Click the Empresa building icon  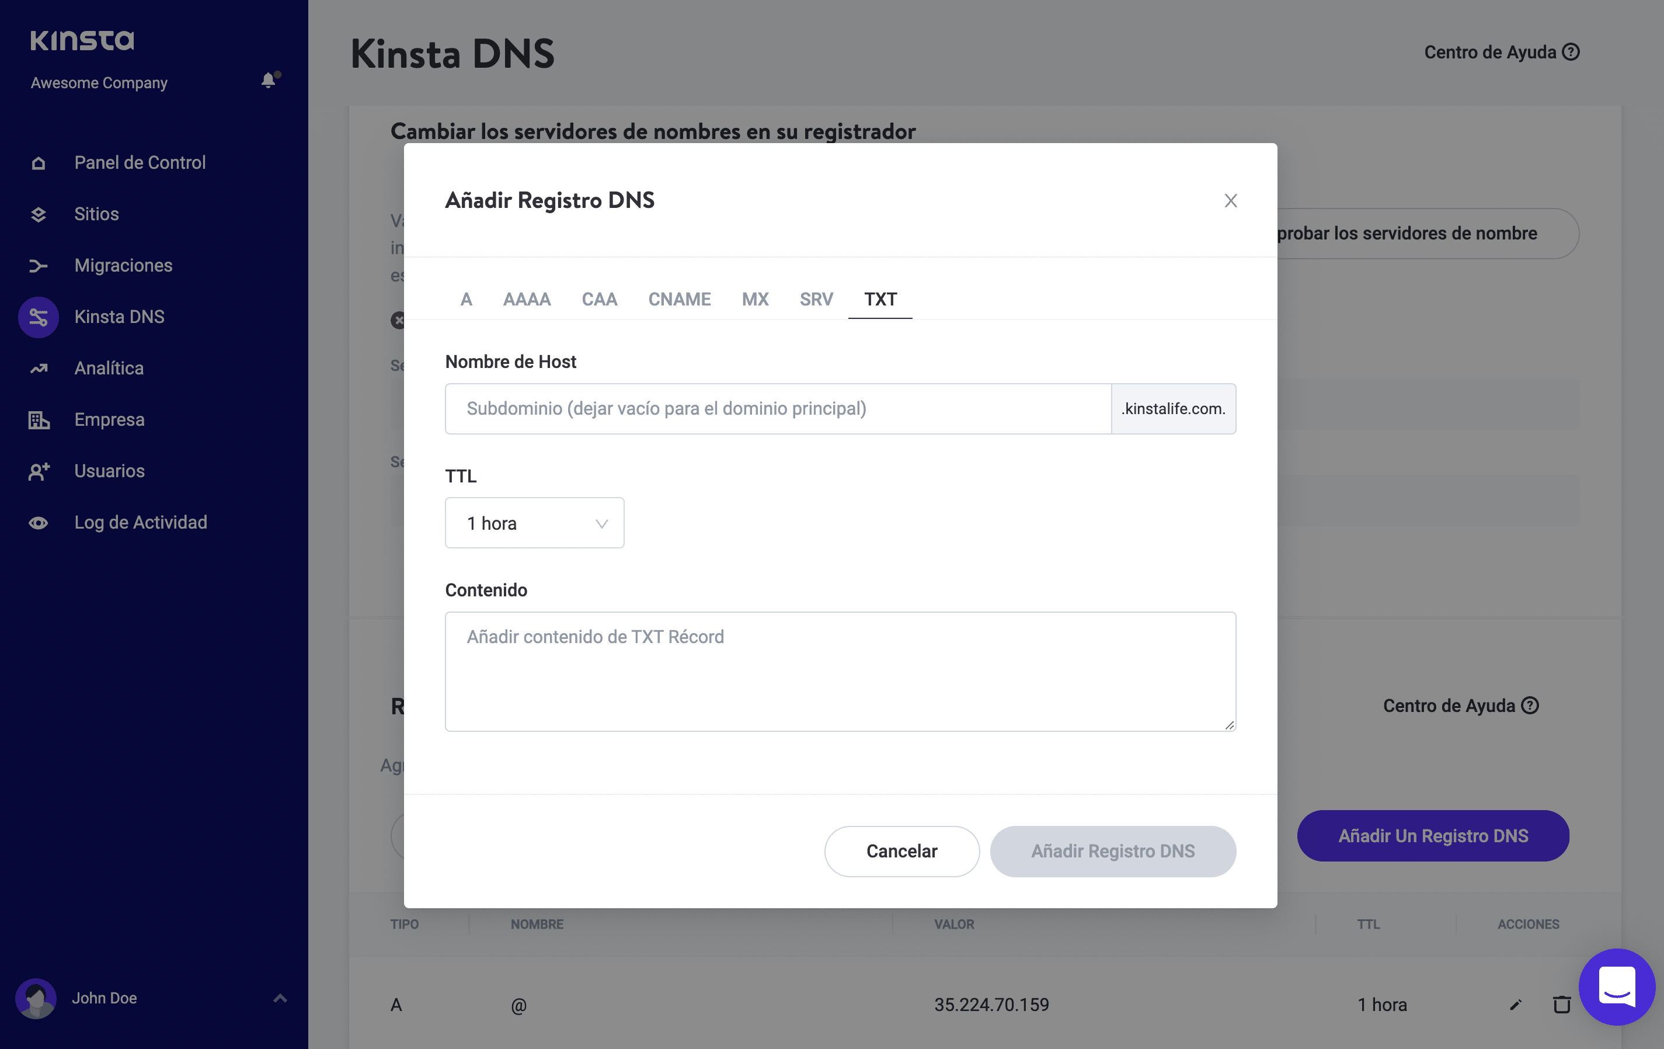[39, 420]
